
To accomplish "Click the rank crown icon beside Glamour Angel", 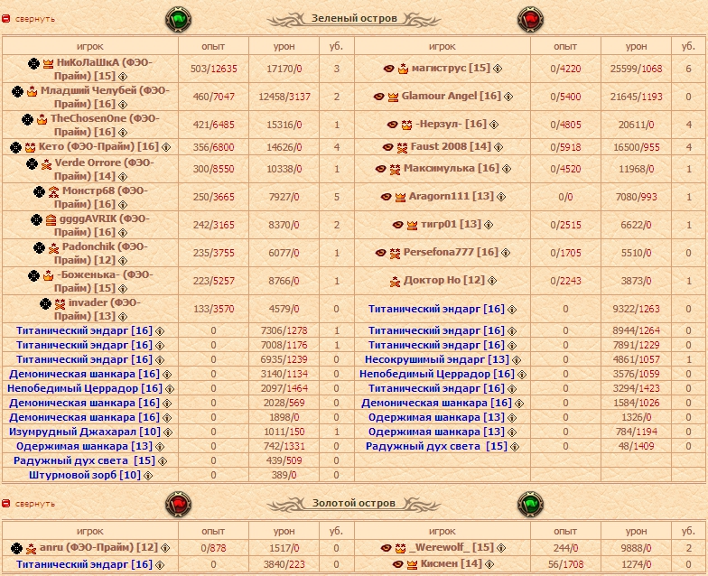I will pyautogui.click(x=394, y=98).
